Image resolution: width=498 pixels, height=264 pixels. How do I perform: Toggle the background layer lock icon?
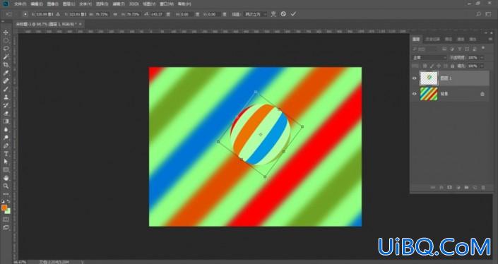tap(482, 94)
